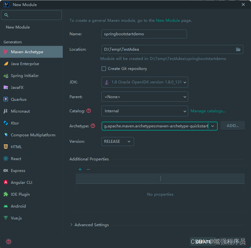This screenshot has height=248, width=251.
Task: Click the ADD... archetype button
Action: [x=232, y=126]
